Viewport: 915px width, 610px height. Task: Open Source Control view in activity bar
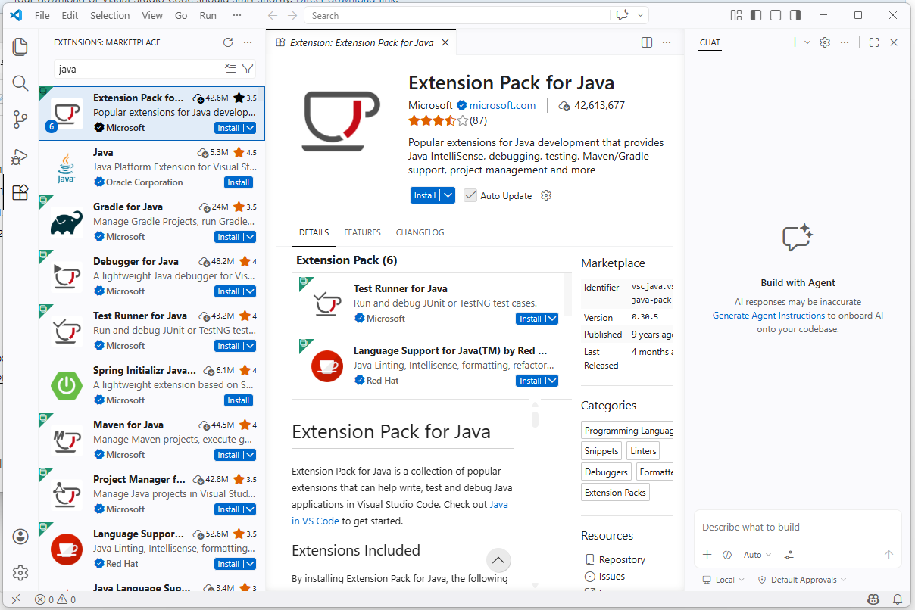coord(20,120)
